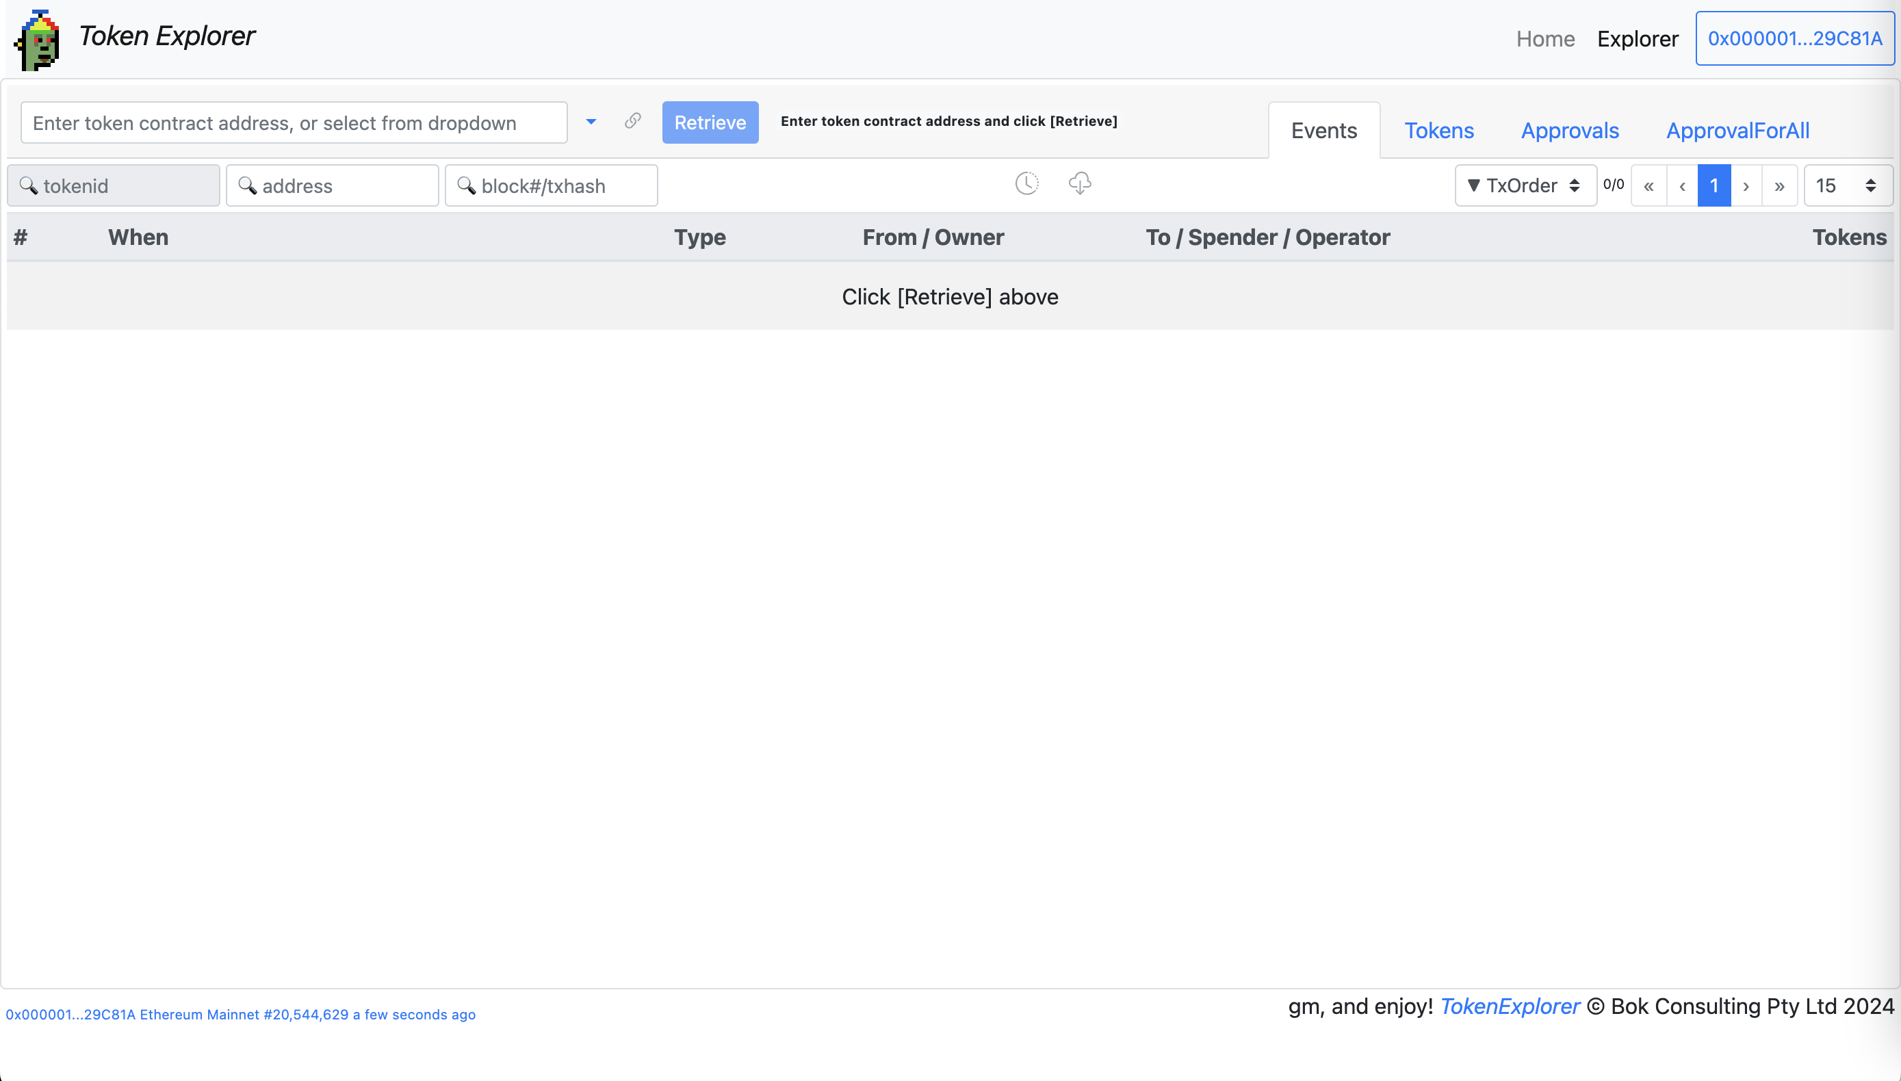
Task: Click the cloud download icon
Action: (x=1080, y=183)
